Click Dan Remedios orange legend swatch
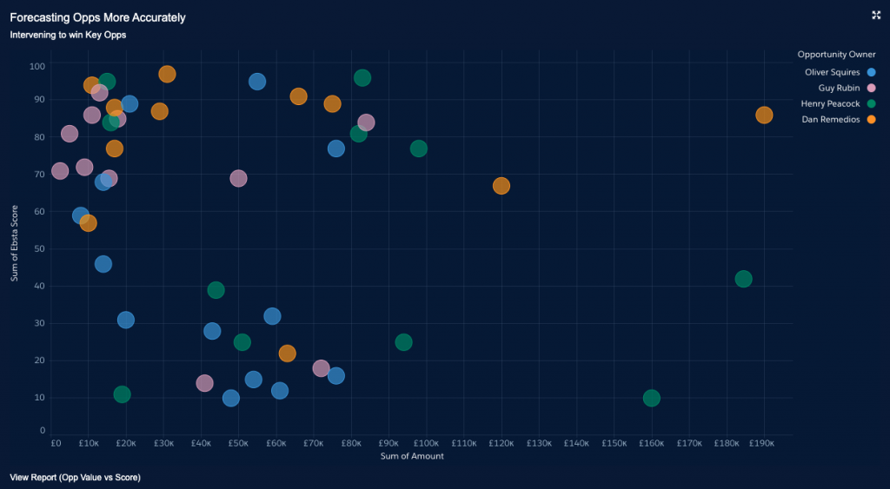 coord(871,119)
